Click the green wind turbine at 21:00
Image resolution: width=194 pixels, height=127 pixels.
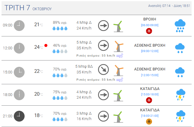[118, 116]
